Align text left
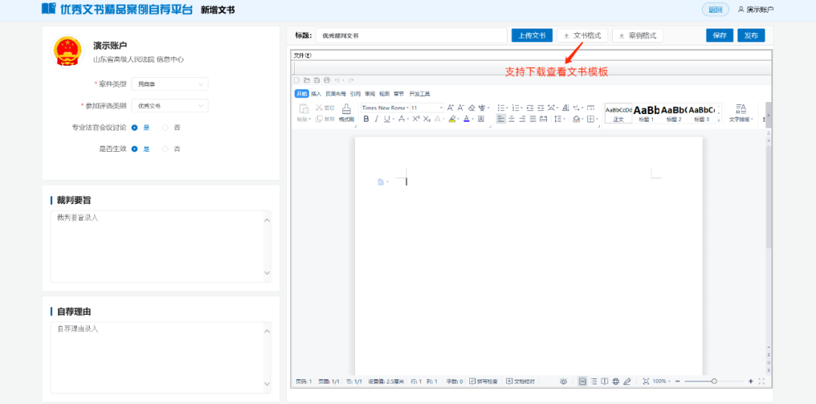Screen dimensions: 816x404 pyautogui.click(x=501, y=119)
